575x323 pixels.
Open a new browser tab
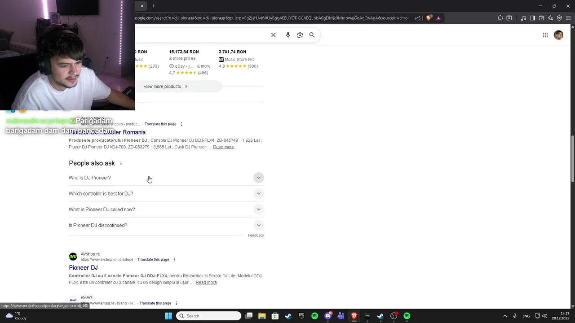pos(153,6)
